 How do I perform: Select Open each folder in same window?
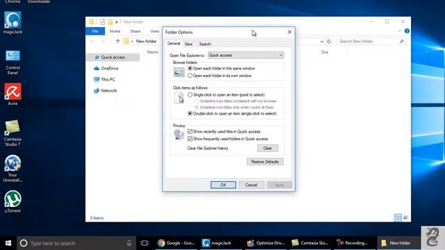tap(190, 69)
